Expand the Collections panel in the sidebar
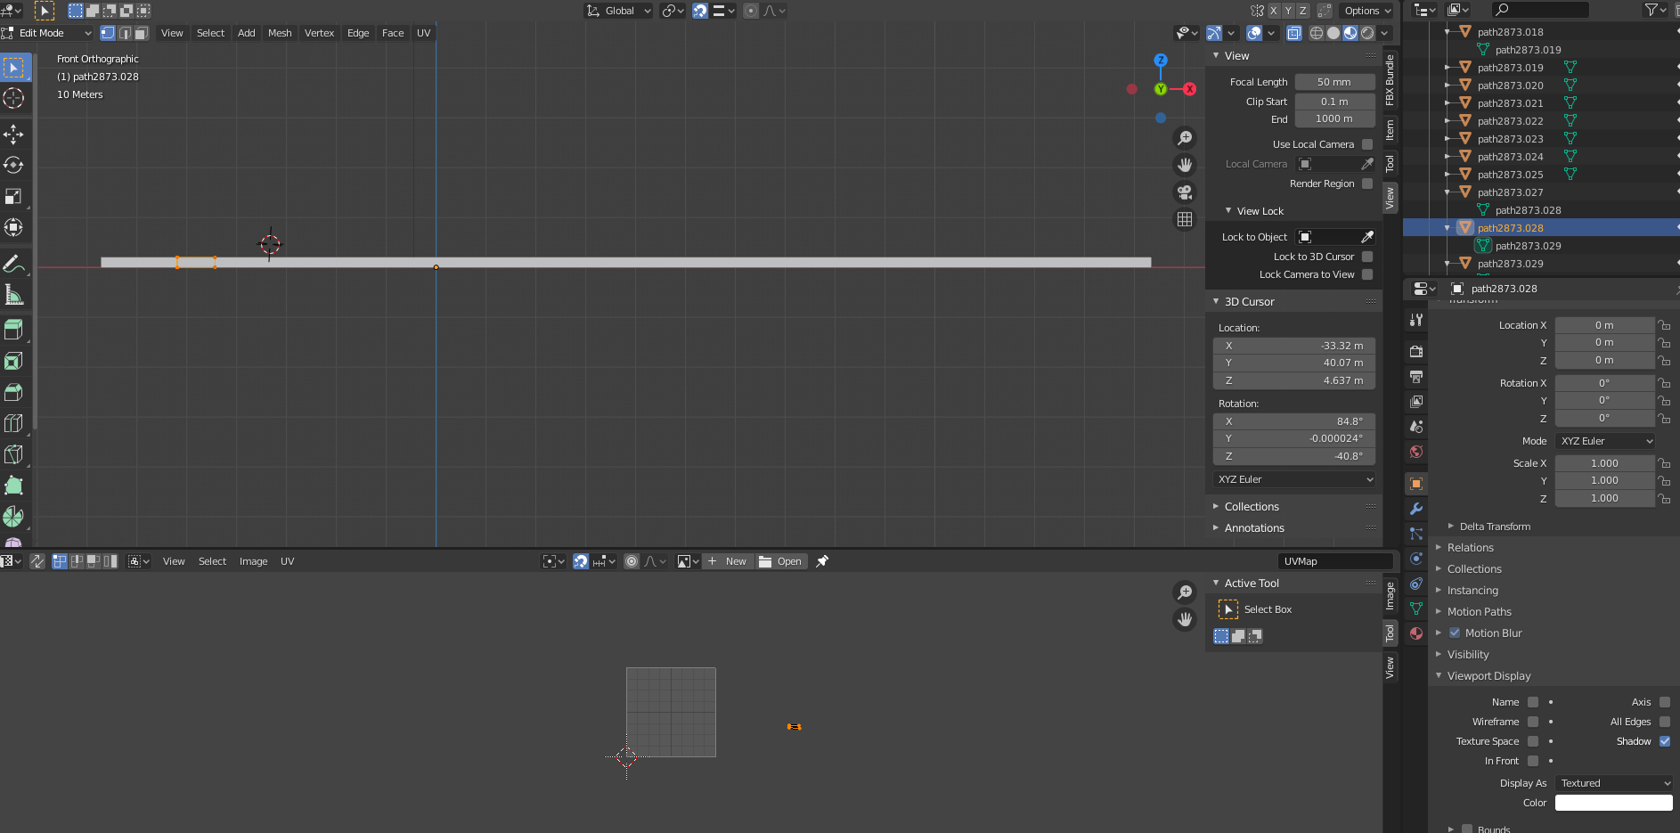The image size is (1680, 833). pyautogui.click(x=1252, y=507)
